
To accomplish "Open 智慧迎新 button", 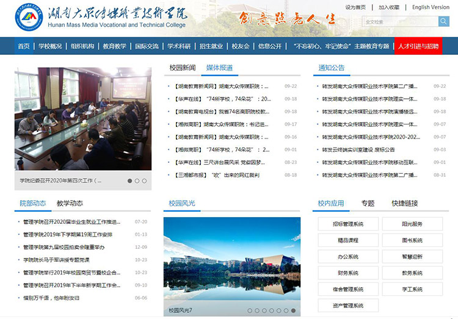I will click(x=412, y=257).
